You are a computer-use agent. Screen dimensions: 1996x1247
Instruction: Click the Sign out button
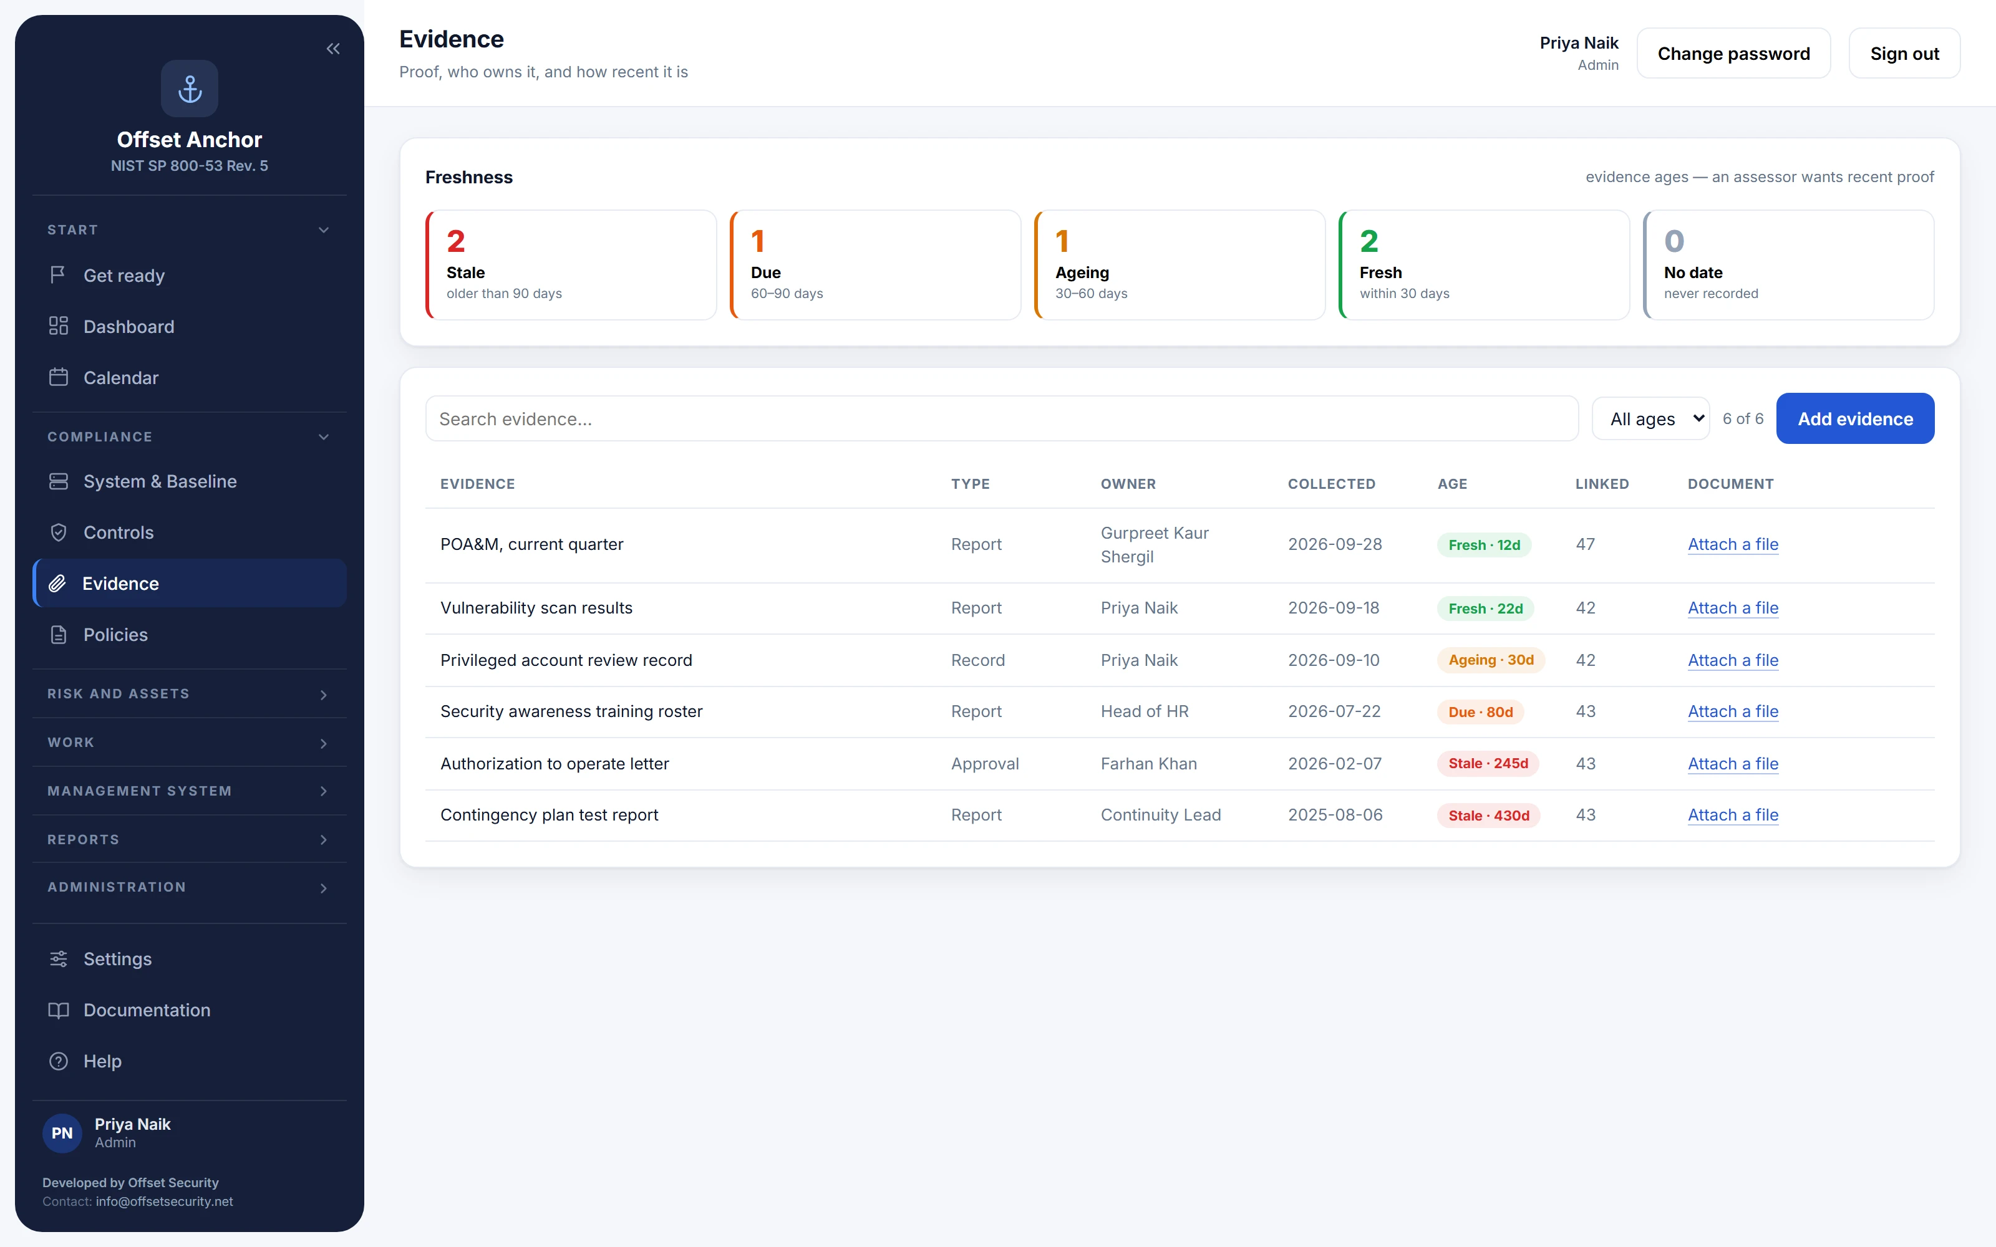tap(1904, 53)
